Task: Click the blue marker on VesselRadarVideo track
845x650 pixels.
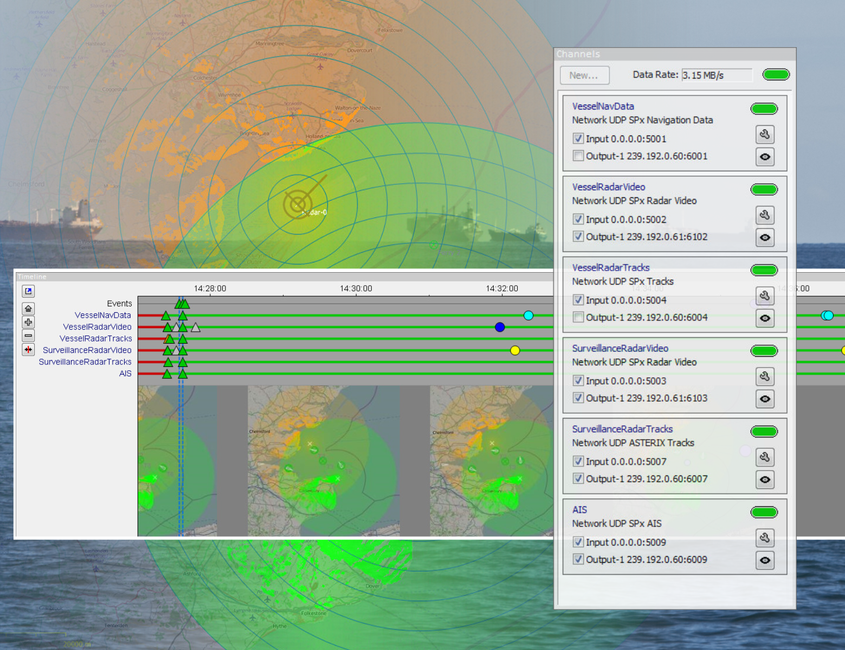Action: point(500,327)
